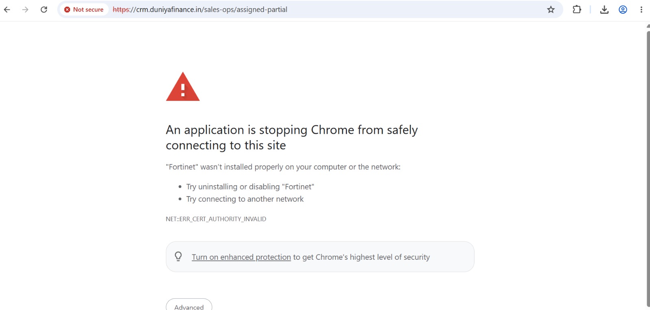Click the vertical page scrollbar thumb

point(648,168)
